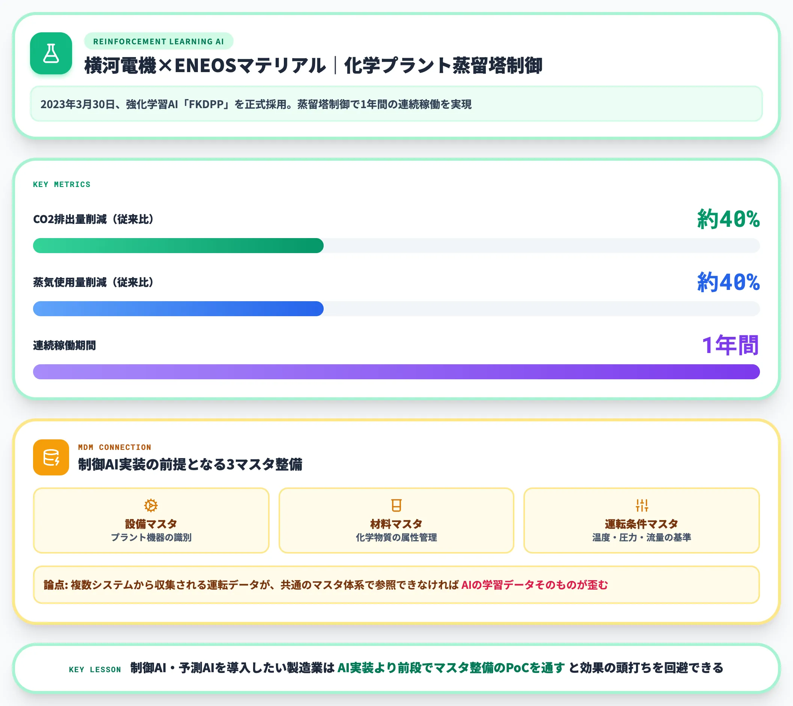Click the green AI実装より前段でマスタ整備のPoCを通す text
The width and height of the screenshot is (793, 706).
pyautogui.click(x=451, y=668)
